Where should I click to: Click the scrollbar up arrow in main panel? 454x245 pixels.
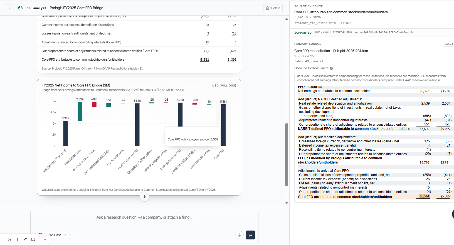click(x=287, y=19)
